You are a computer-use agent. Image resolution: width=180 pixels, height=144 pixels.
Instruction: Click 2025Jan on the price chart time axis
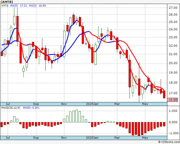pos(92,104)
